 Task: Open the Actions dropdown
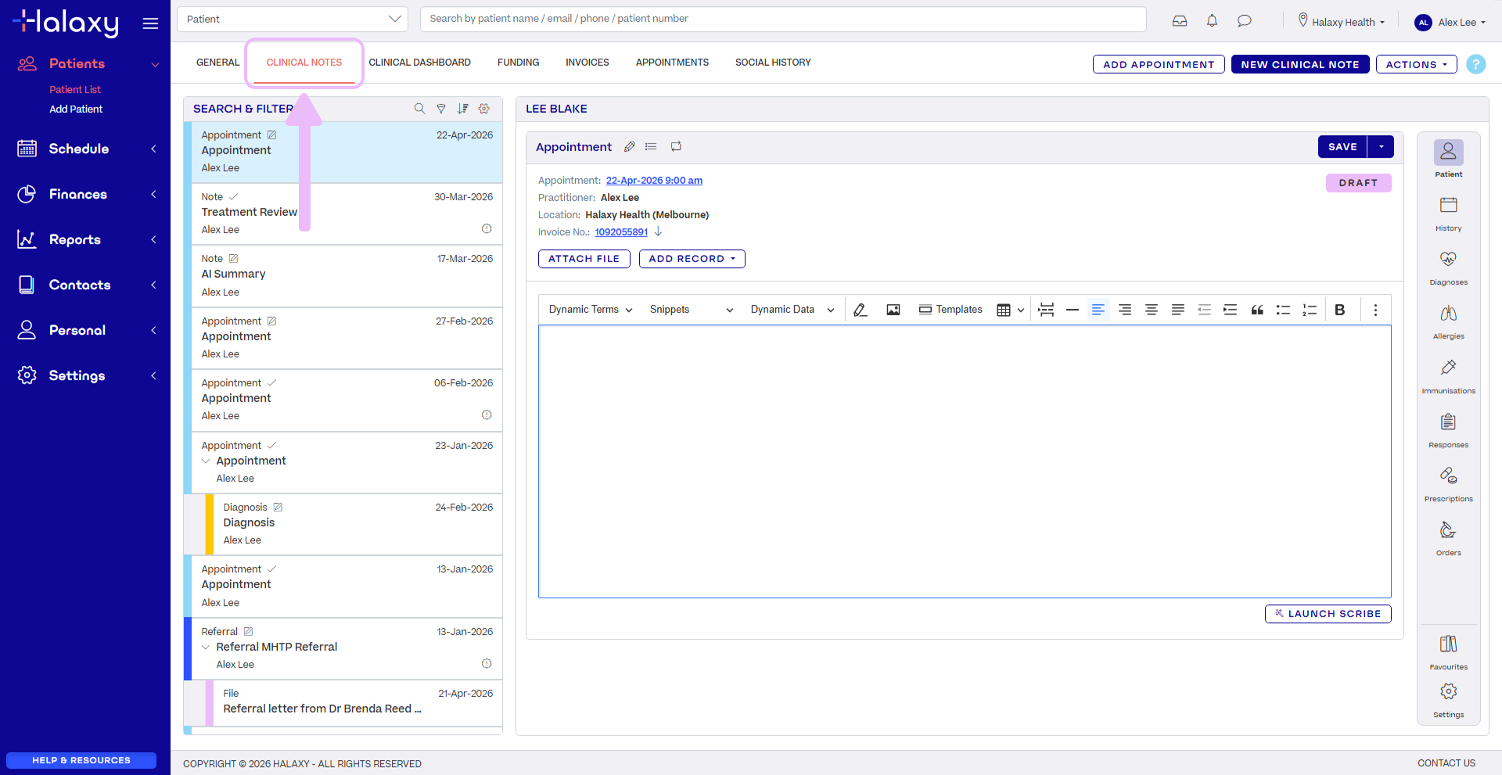1417,64
